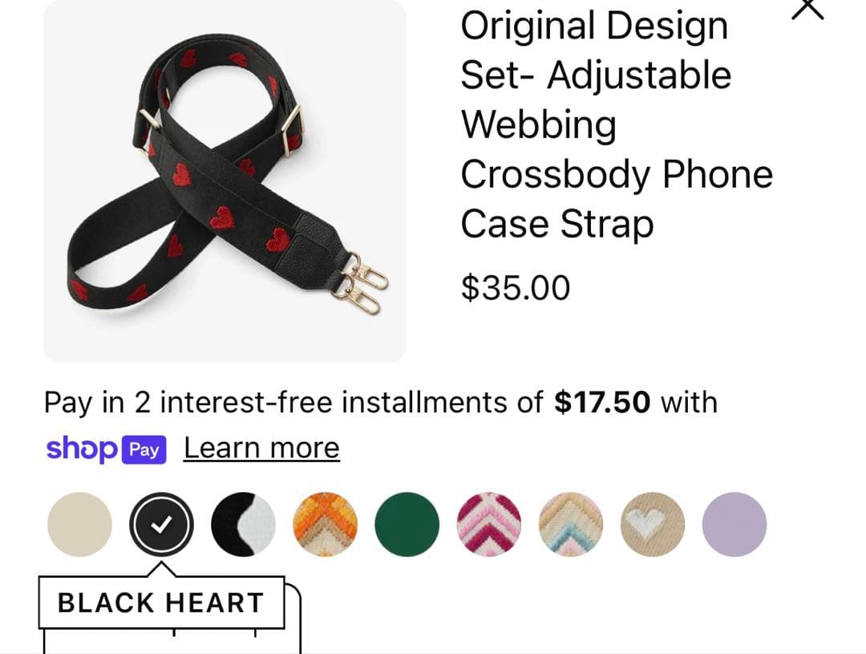Choose the lavender color swatch

(734, 524)
